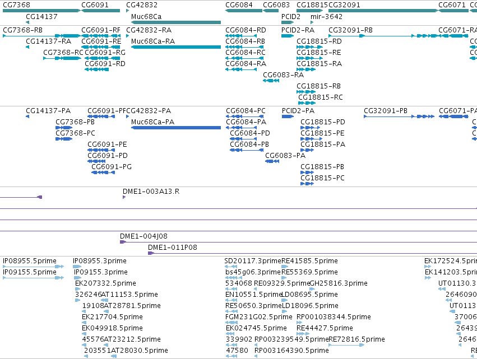Click the IP09155.5prime EST label
Image resolution: width=477 pixels, height=359 pixels.
point(30,272)
